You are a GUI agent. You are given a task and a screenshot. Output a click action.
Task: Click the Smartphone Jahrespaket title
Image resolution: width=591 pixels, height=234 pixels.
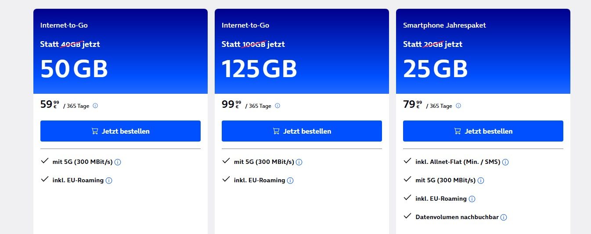pos(444,25)
